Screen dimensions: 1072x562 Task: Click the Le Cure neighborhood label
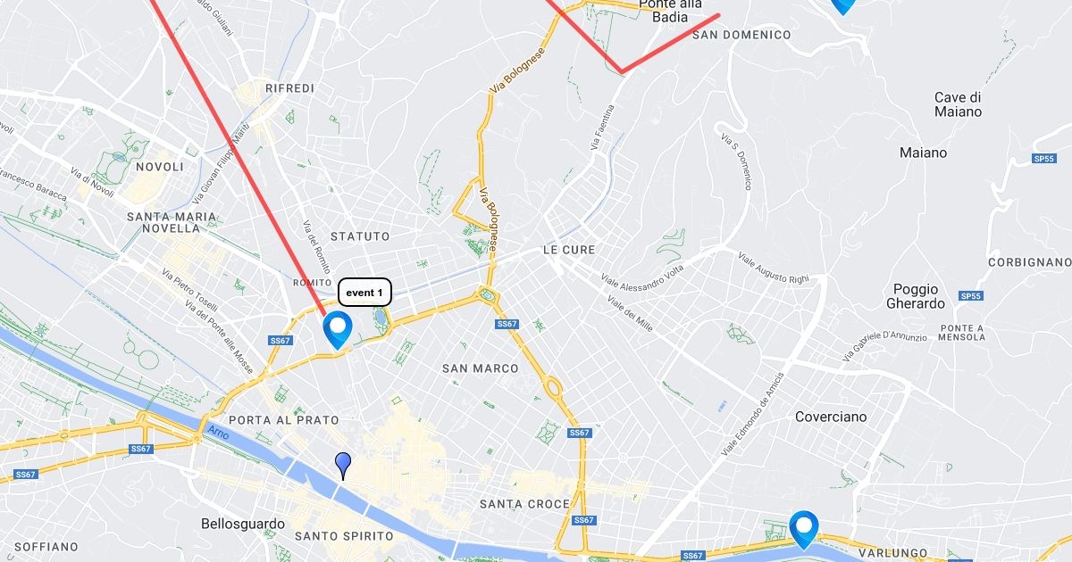click(x=569, y=250)
